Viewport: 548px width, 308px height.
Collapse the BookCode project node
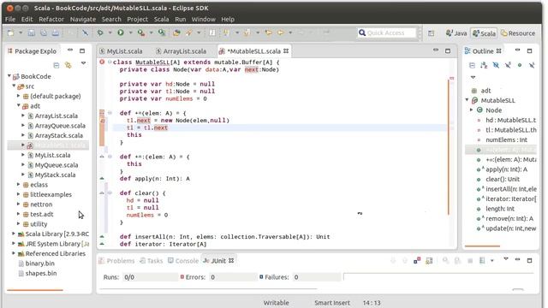(x=9, y=76)
